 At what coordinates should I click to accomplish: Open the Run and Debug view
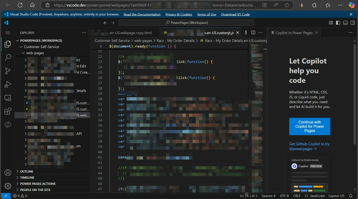pos(8,84)
